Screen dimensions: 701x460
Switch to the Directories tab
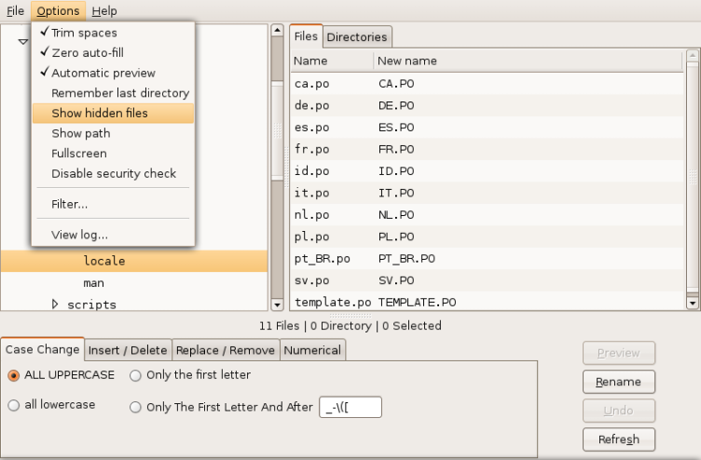tap(356, 37)
